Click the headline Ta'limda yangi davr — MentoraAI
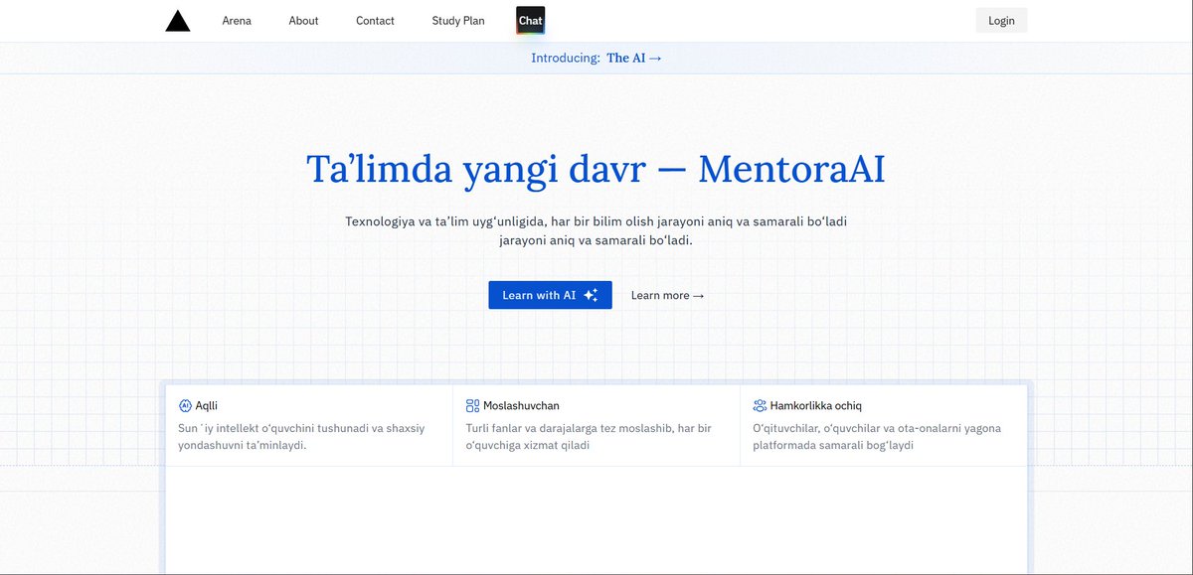Image resolution: width=1193 pixels, height=575 pixels. [x=596, y=169]
